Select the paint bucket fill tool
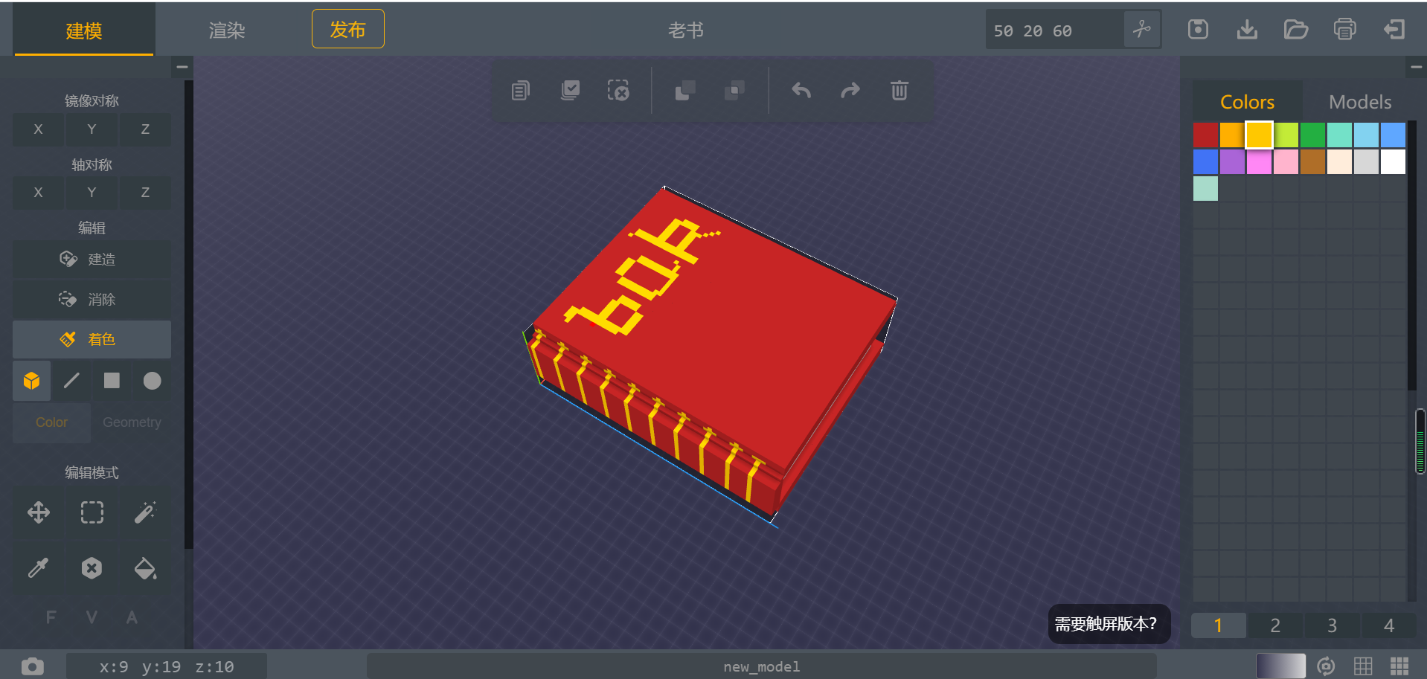Image resolution: width=1427 pixels, height=679 pixels. (x=145, y=569)
